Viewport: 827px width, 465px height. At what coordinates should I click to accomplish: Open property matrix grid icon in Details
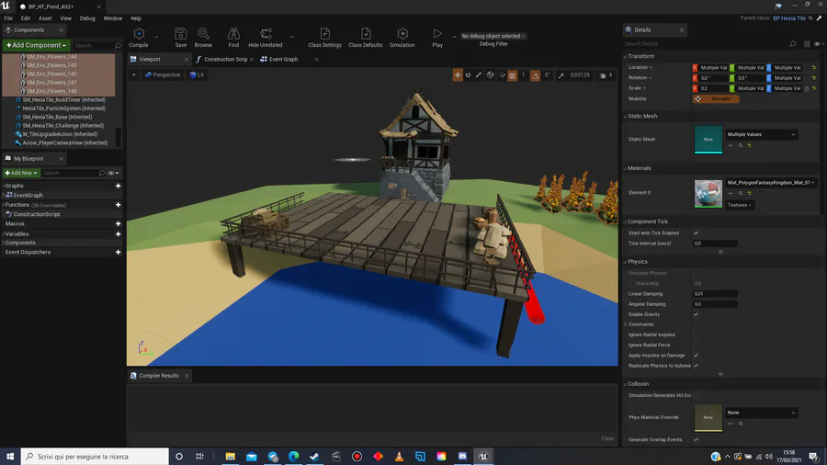pos(807,44)
